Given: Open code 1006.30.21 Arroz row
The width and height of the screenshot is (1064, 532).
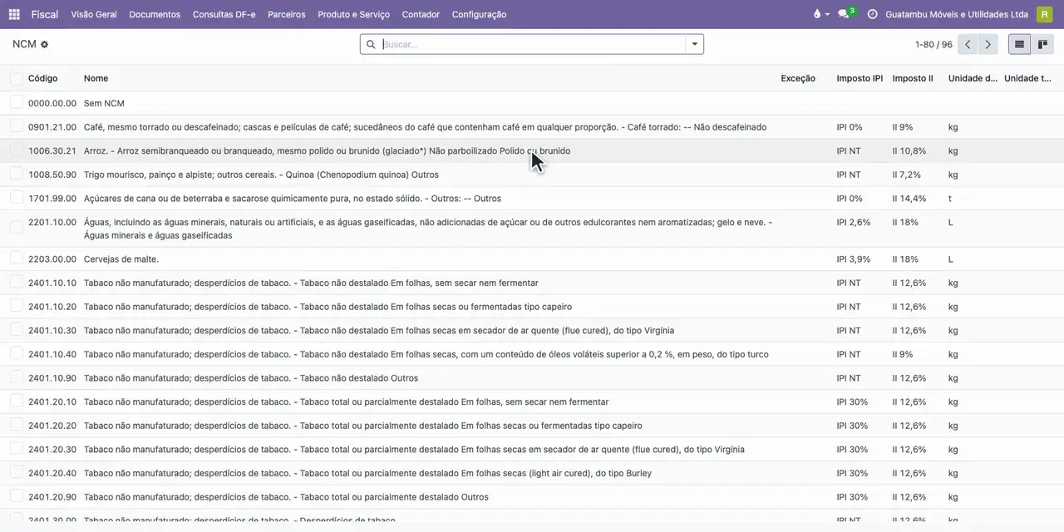Looking at the screenshot, I should pos(532,150).
